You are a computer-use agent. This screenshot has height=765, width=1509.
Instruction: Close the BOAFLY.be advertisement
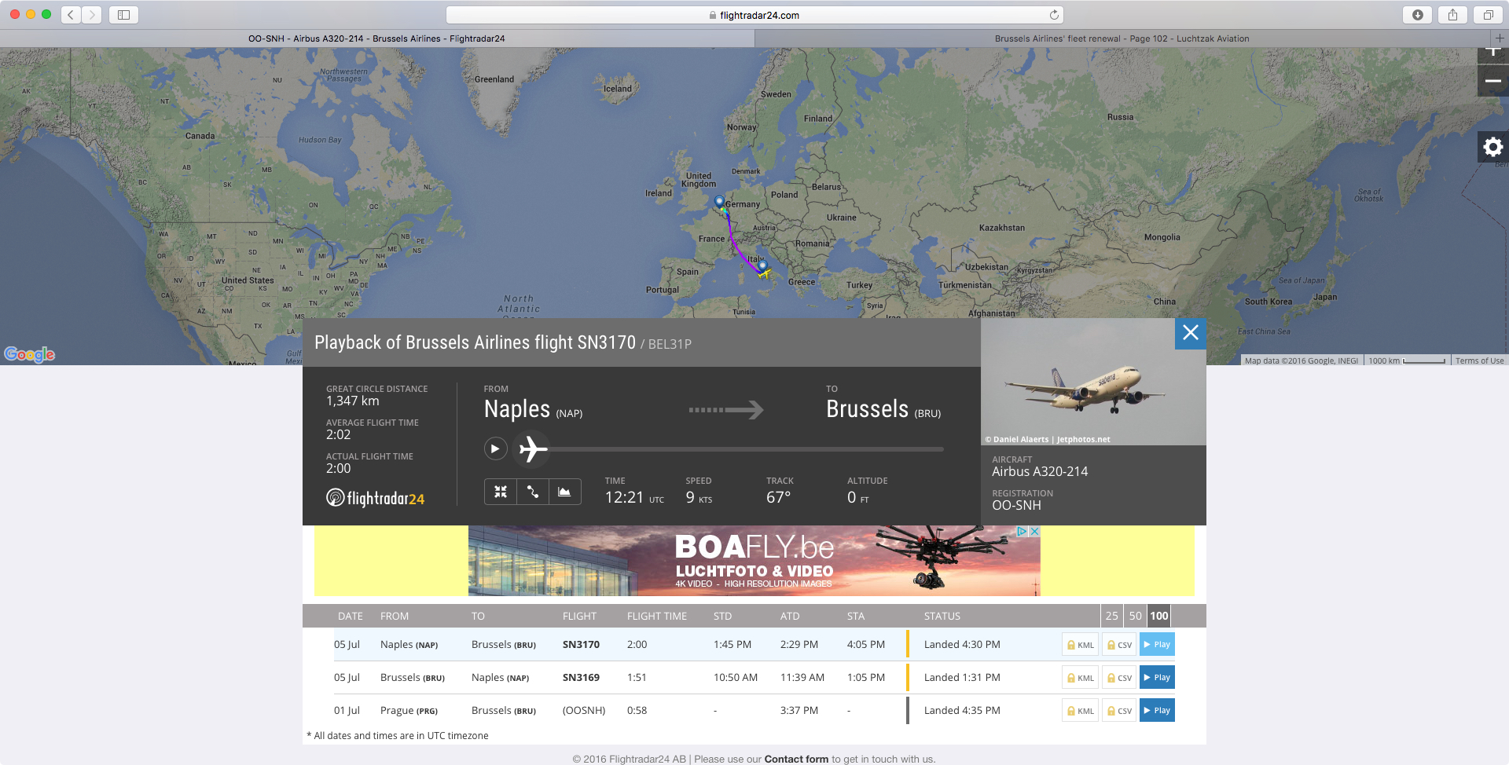pos(1035,532)
